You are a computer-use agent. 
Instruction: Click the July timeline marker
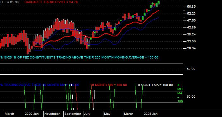point(87,114)
